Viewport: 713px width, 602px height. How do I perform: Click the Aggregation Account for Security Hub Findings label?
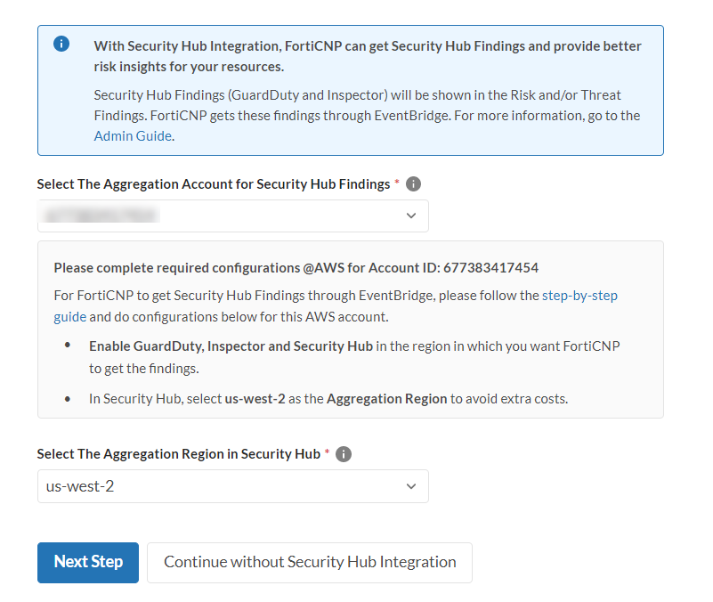coord(213,184)
